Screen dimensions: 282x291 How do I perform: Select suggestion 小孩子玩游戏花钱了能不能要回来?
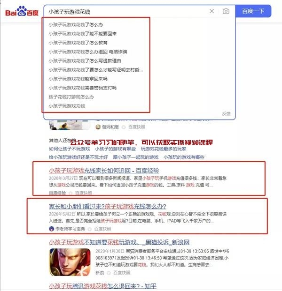83,34
